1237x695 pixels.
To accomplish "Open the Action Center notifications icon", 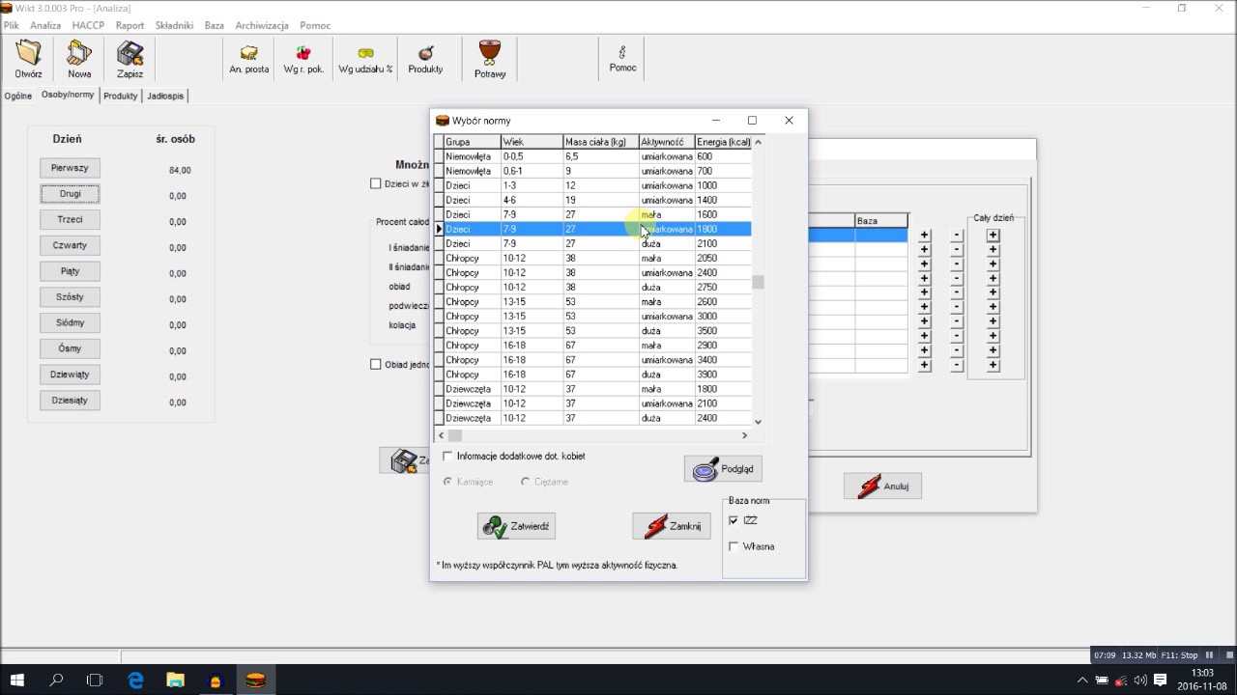I will point(1161,681).
